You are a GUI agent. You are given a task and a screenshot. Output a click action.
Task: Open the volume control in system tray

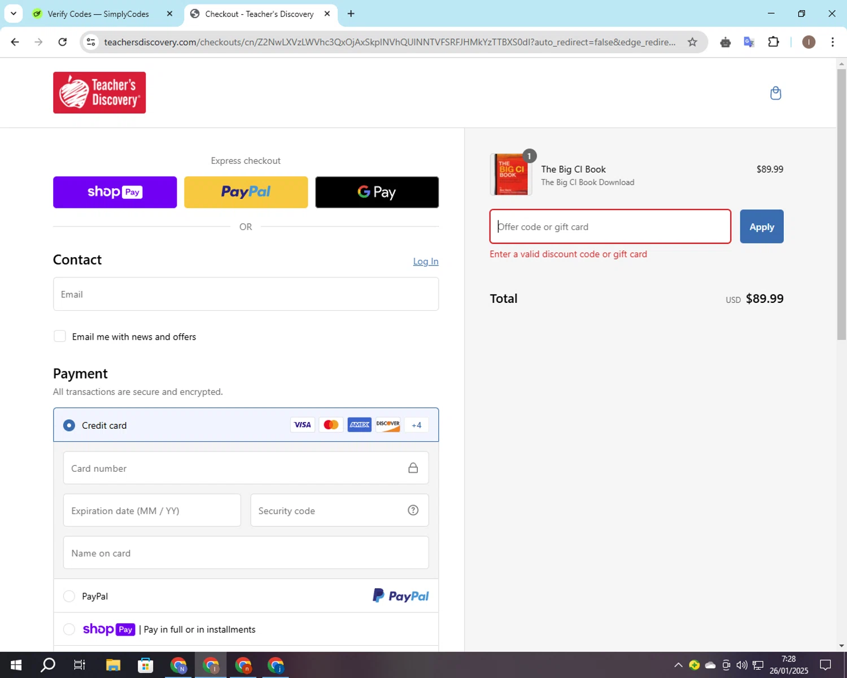coord(742,665)
